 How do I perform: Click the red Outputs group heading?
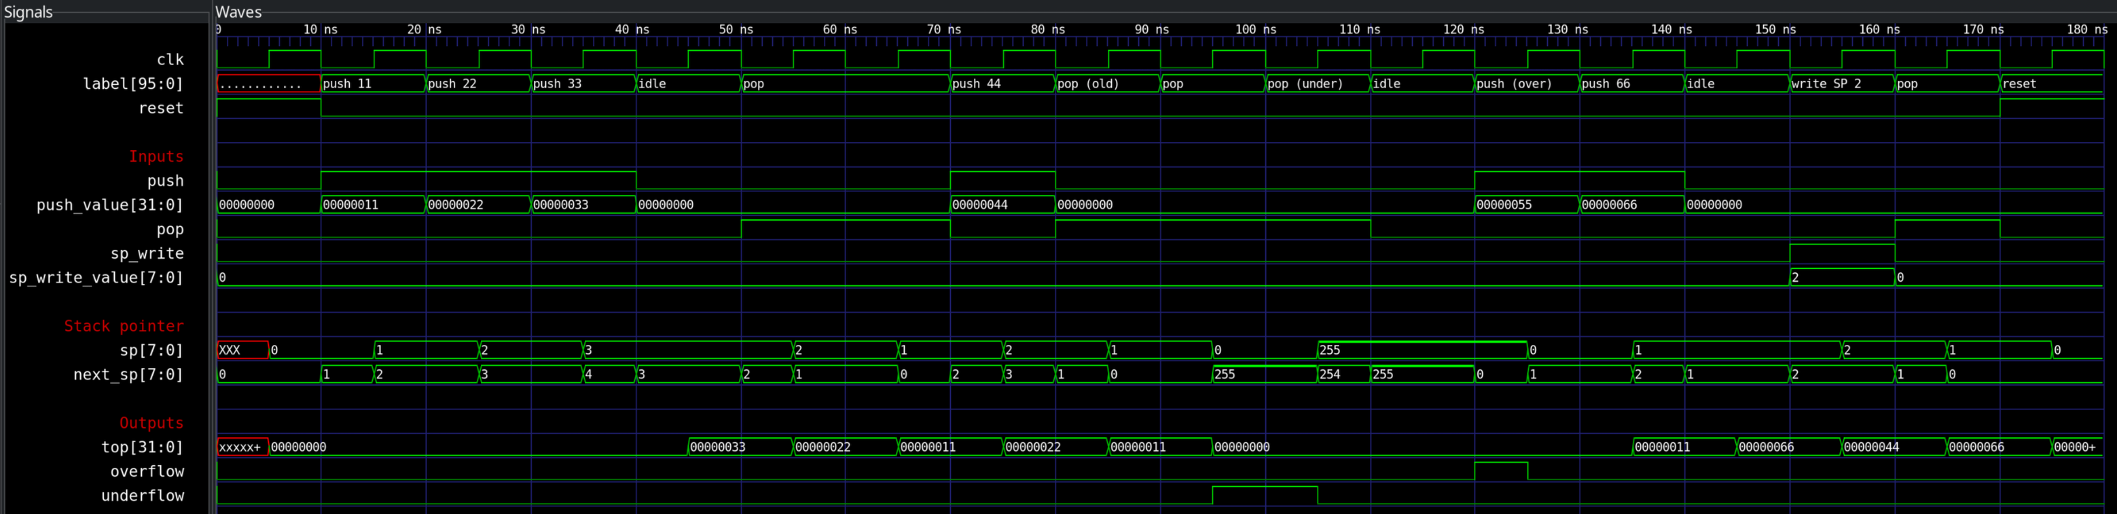click(152, 423)
